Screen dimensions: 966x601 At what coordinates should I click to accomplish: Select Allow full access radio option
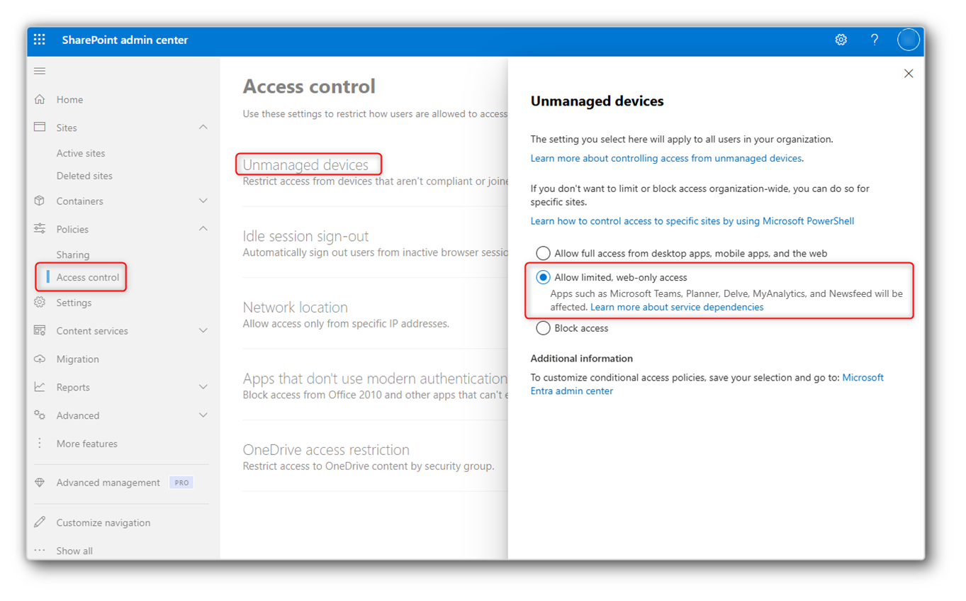[543, 253]
